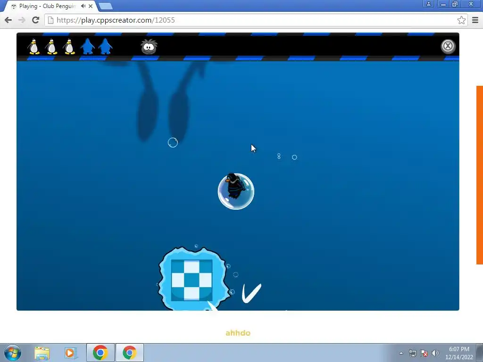Image resolution: width=483 pixels, height=362 pixels.
Task: Open the clock showing 6:07 PM
Action: click(x=459, y=353)
